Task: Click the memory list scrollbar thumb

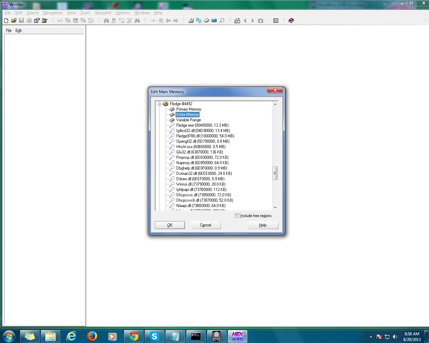Action: (x=275, y=173)
